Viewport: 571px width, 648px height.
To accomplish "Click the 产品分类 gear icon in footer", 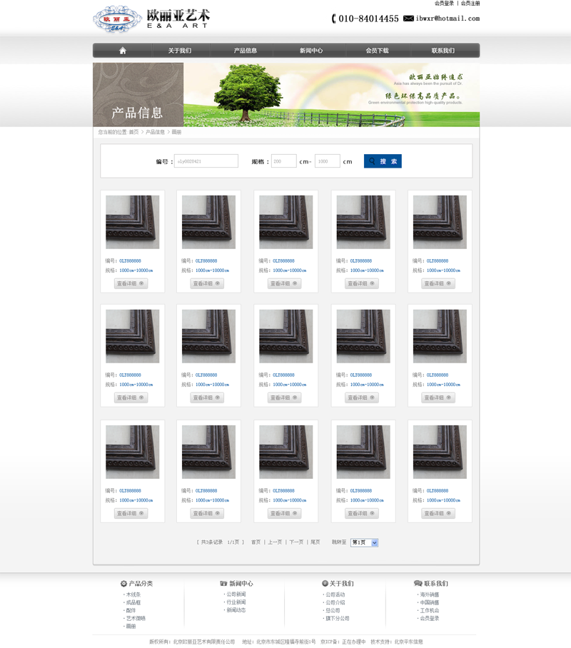I will [123, 584].
